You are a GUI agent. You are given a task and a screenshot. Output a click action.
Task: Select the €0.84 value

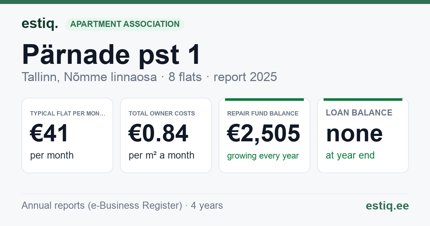158,133
